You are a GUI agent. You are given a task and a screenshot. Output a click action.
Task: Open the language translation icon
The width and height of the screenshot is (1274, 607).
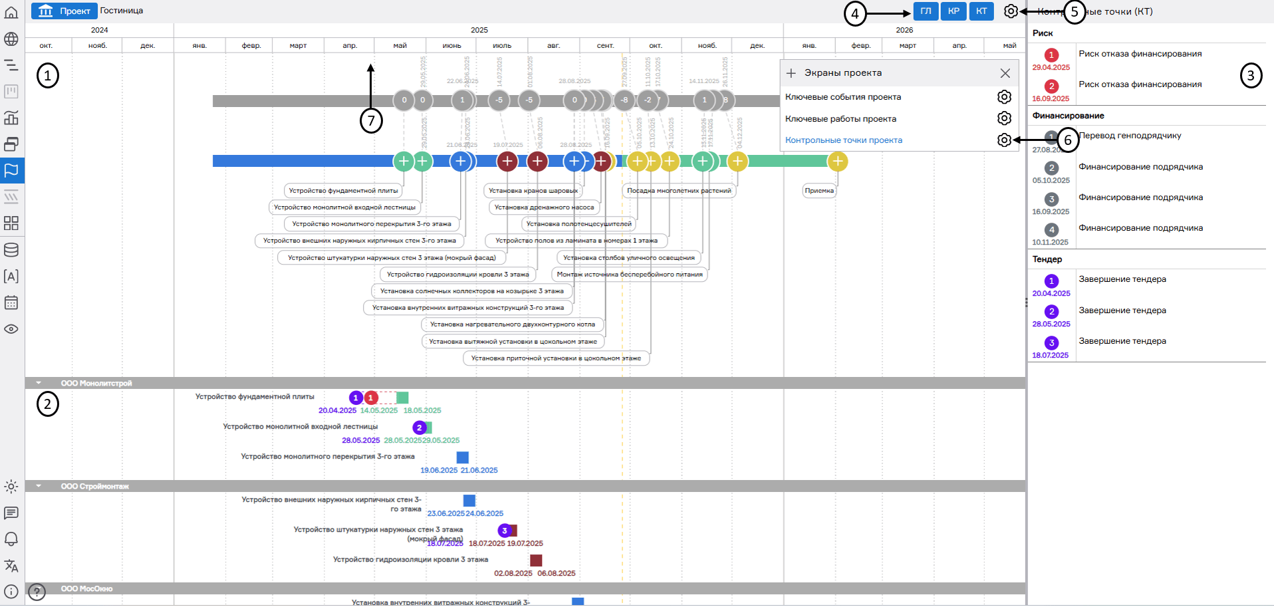(11, 566)
